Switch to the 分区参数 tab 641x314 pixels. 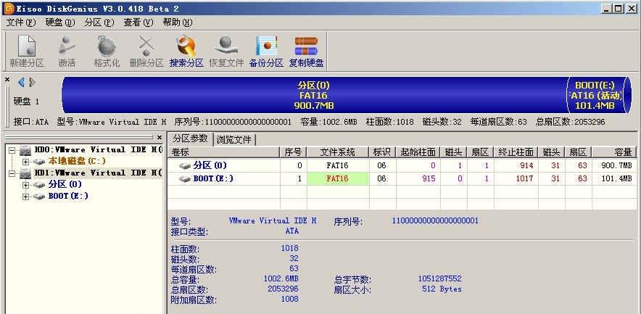tap(191, 139)
